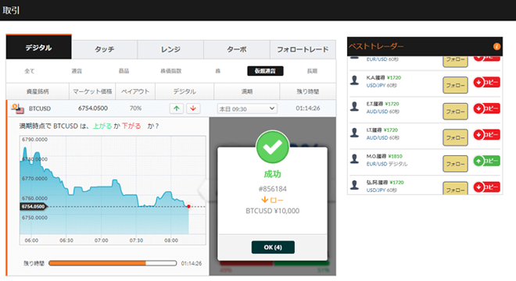
Task: Filter assets by 商品
Action: [x=124, y=71]
